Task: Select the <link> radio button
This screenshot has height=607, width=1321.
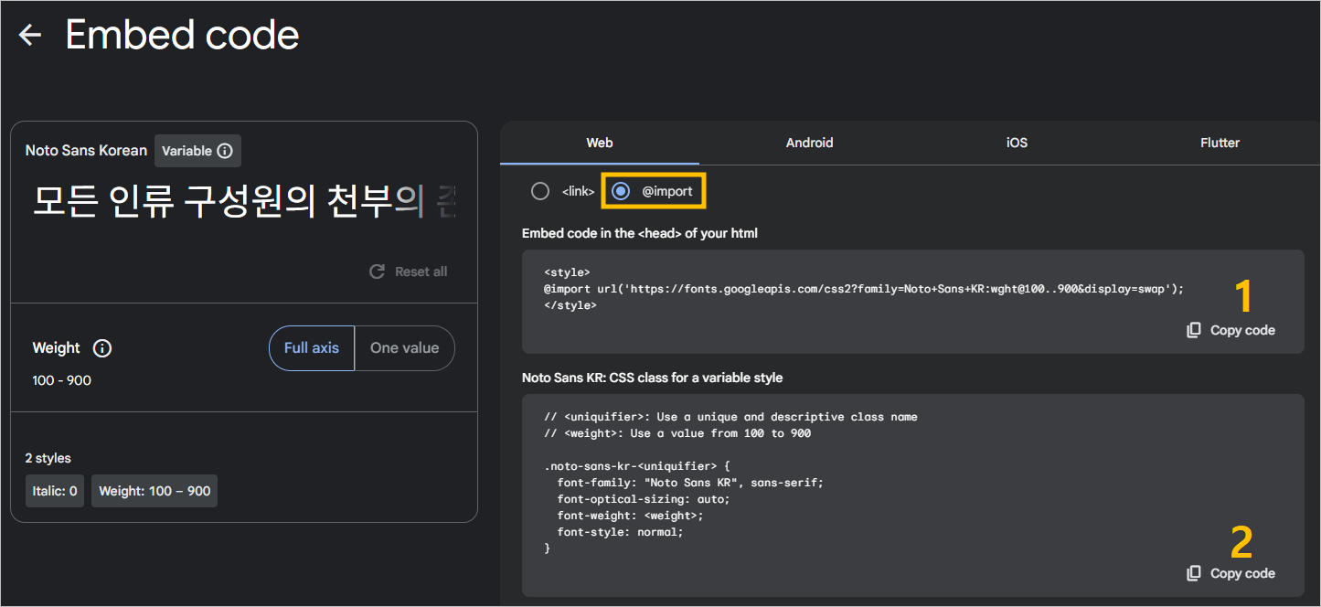Action: click(x=540, y=191)
